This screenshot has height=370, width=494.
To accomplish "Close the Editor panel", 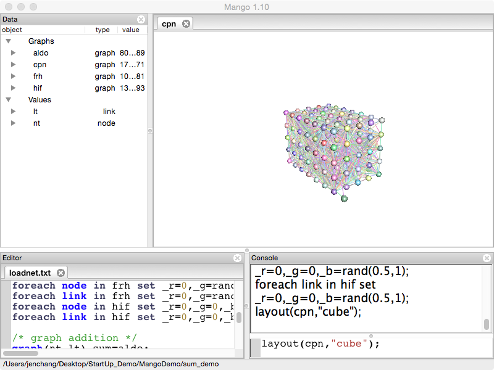I will click(238, 258).
